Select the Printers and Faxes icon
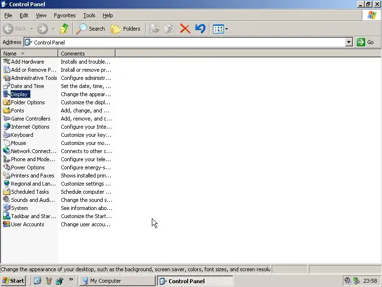Viewport: 382px width, 287px height. [x=7, y=176]
